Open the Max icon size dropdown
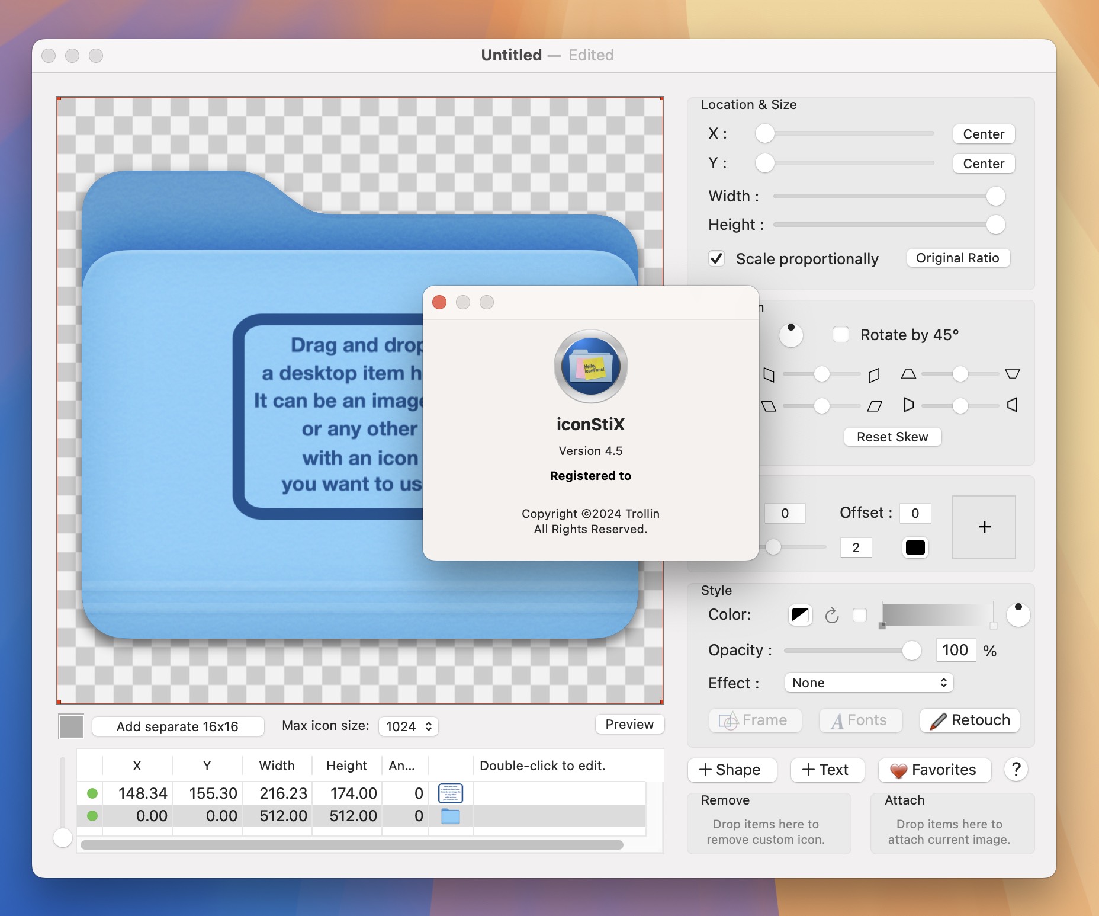 [x=409, y=726]
